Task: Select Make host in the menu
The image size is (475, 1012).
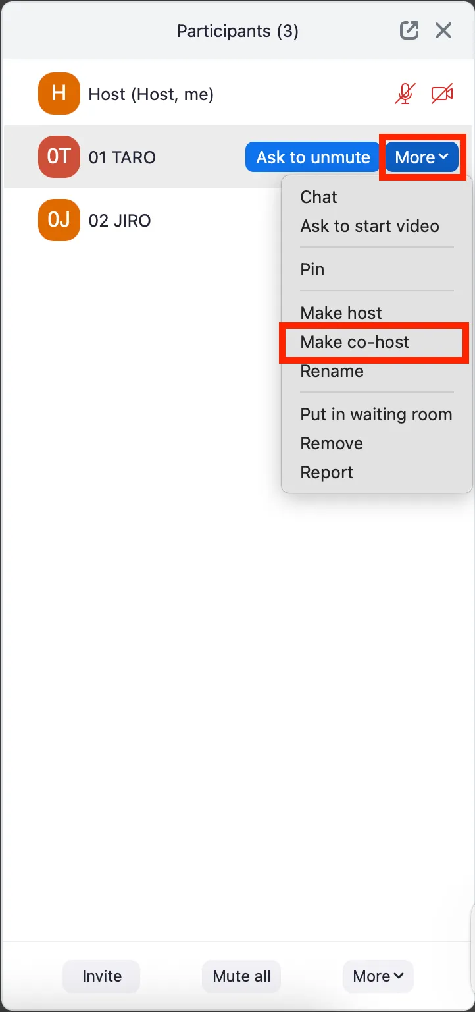Action: 341,313
